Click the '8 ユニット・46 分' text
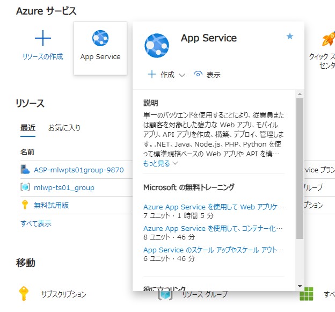The image size is (335, 312). click(169, 237)
